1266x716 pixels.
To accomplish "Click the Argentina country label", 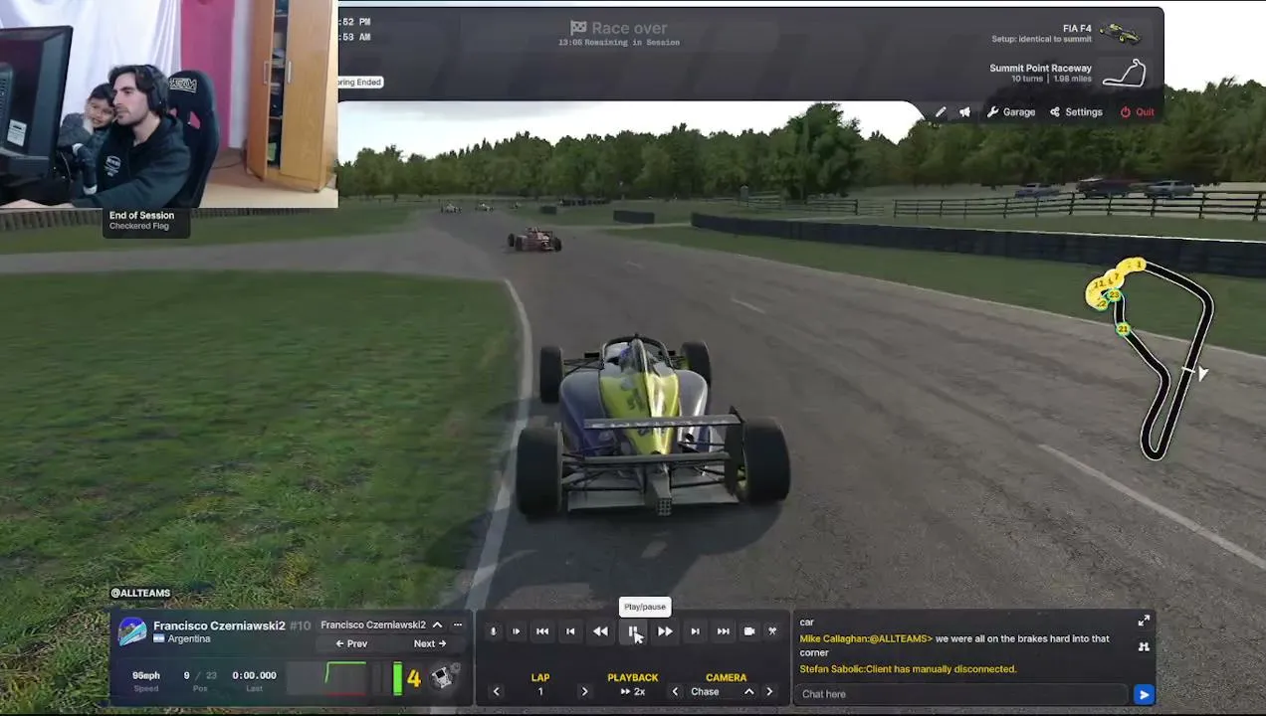I will click(182, 639).
